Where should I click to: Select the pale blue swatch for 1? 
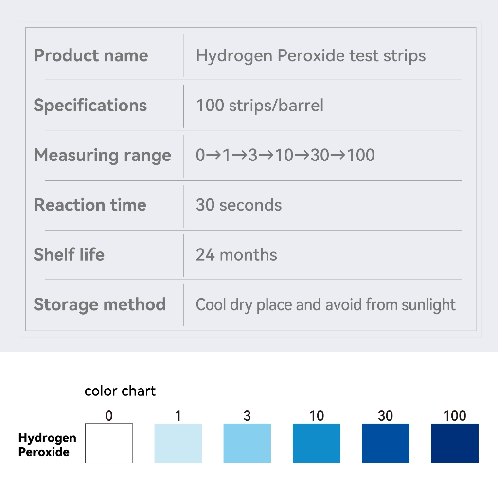tap(178, 443)
